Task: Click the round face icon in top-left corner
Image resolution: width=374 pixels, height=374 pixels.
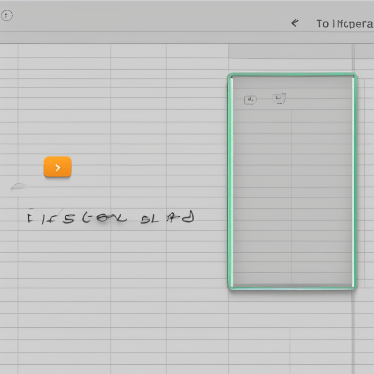Action: [x=7, y=16]
